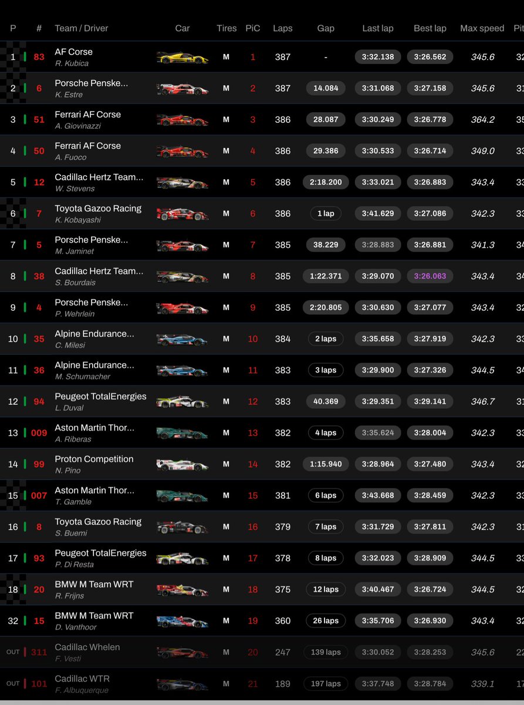
Task: Click the #8 Toyota Gazoo Racing car image
Action: [x=182, y=528]
